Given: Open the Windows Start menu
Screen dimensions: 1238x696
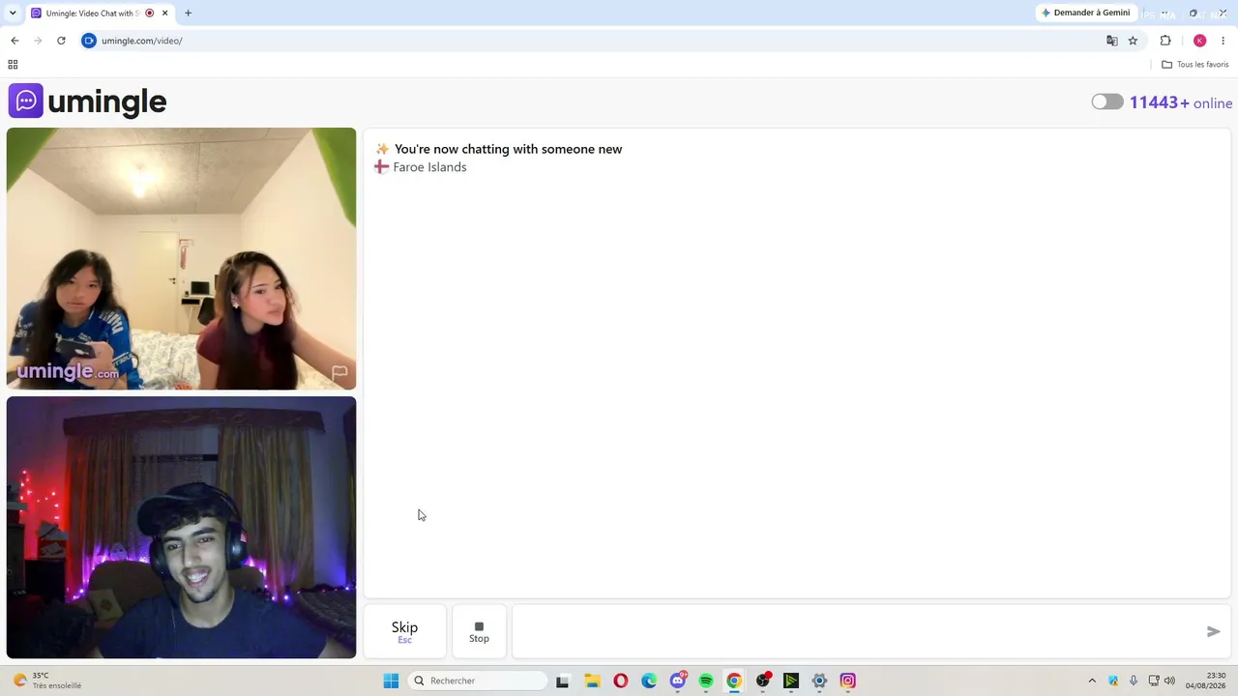Looking at the screenshot, I should 391,681.
